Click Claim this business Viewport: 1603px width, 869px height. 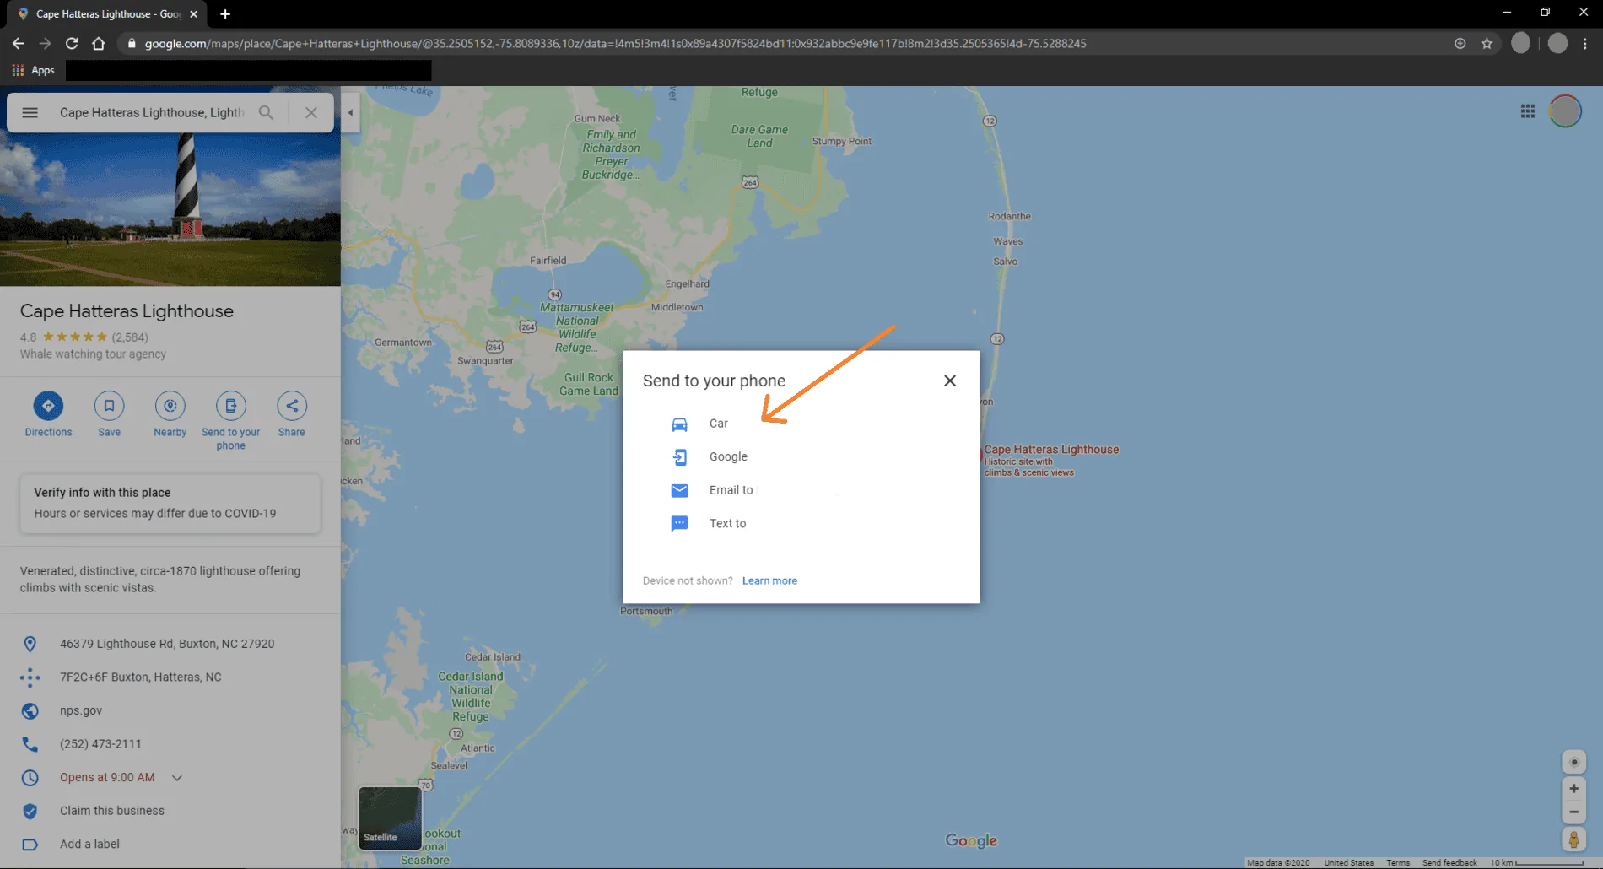[x=112, y=811]
